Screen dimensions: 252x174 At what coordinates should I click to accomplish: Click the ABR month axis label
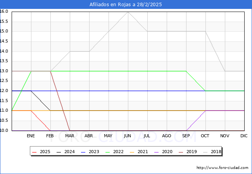point(89,136)
